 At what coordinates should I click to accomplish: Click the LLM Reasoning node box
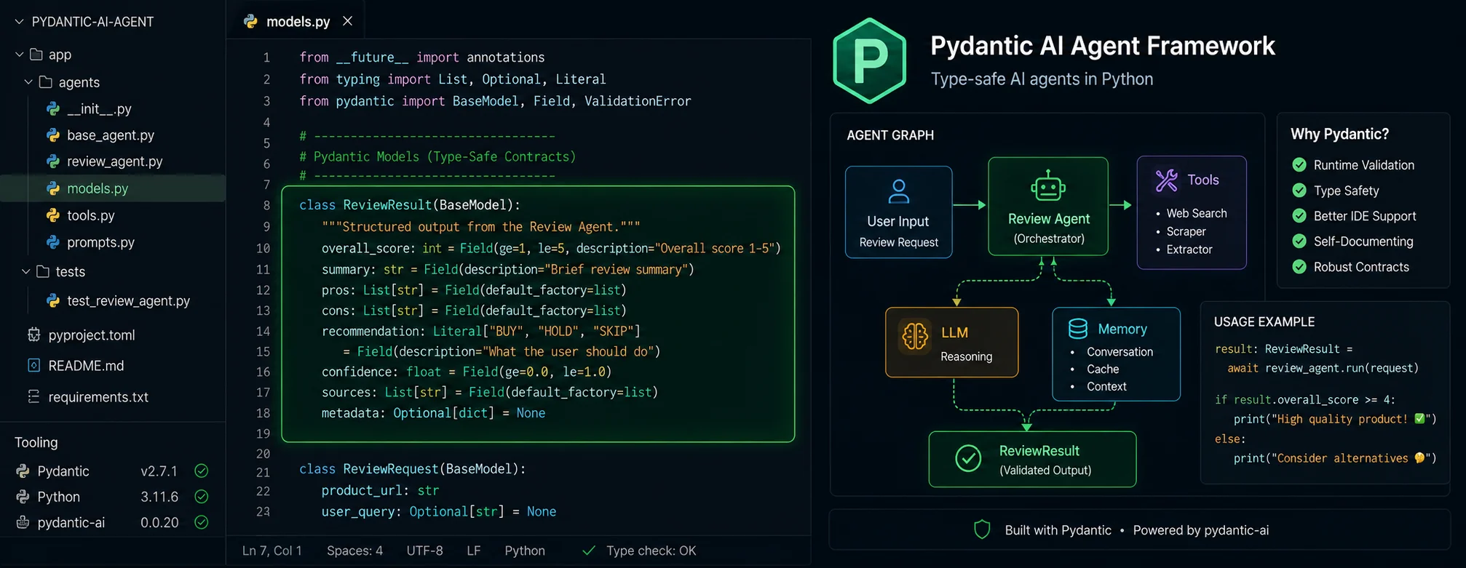coord(951,342)
